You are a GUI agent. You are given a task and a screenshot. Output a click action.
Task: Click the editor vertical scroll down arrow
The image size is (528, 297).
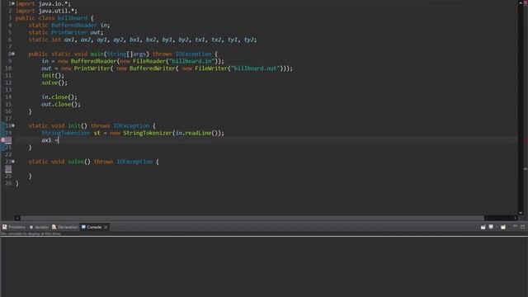click(521, 213)
